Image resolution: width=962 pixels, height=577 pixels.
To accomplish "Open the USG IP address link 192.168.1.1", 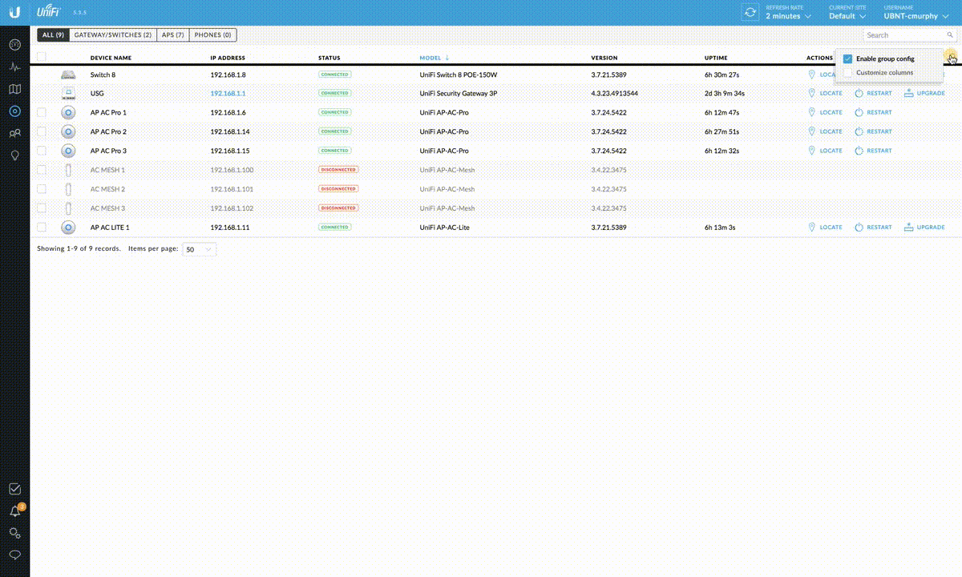I will (x=228, y=94).
